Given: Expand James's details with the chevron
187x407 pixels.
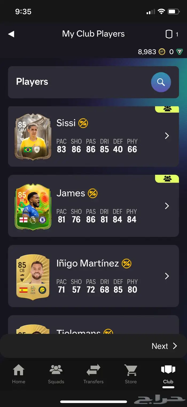Looking at the screenshot, I should (x=167, y=206).
